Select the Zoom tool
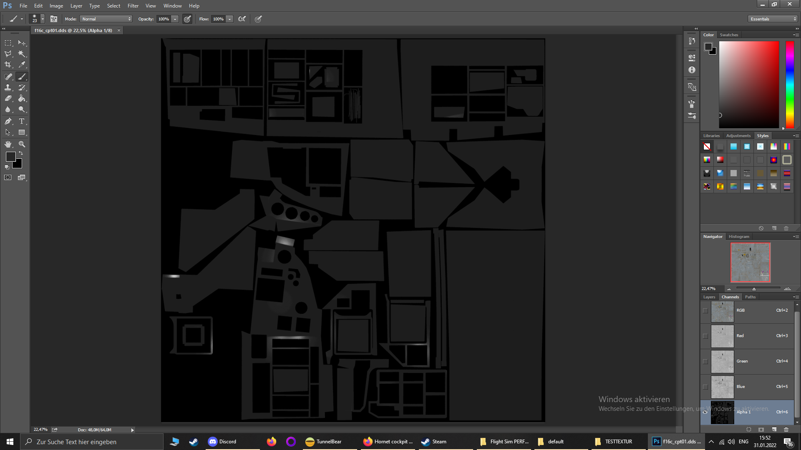 pos(22,144)
